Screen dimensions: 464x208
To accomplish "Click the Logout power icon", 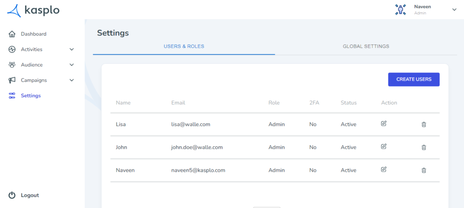I will [x=12, y=195].
